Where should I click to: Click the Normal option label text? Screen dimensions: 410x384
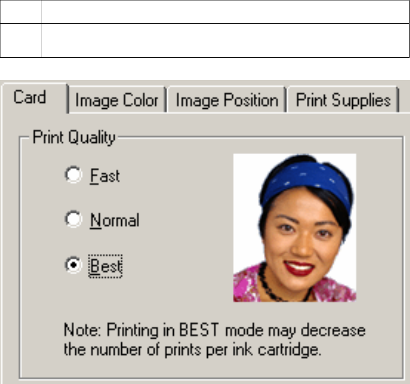tap(115, 221)
